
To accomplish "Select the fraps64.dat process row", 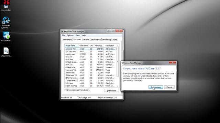I will click(x=90, y=73).
